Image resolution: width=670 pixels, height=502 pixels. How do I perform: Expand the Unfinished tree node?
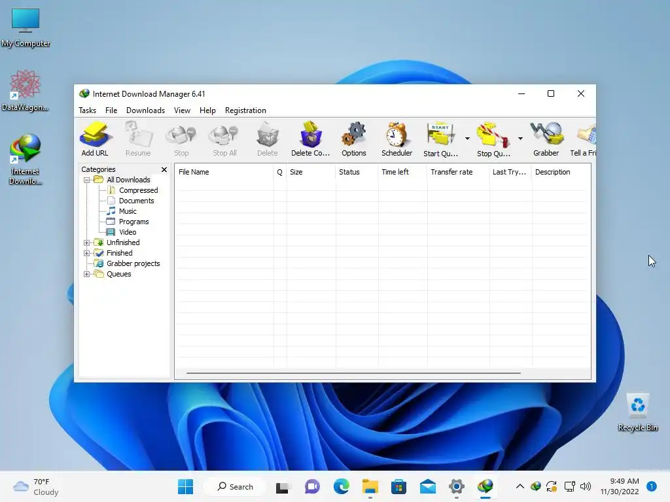(87, 243)
